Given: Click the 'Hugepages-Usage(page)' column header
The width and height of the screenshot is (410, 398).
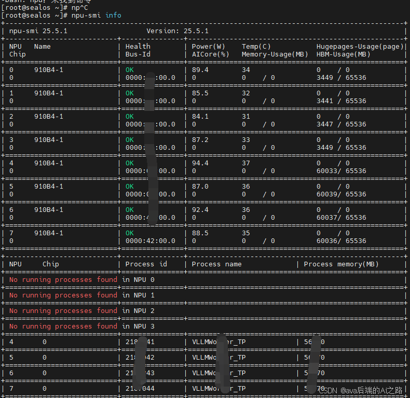Looking at the screenshot, I should coord(360,47).
